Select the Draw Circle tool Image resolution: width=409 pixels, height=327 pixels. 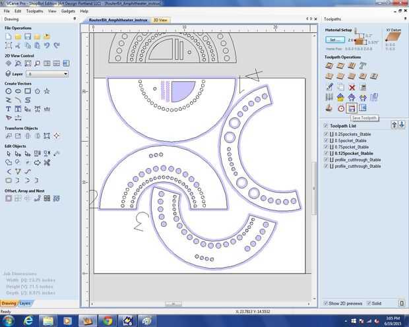[9, 91]
